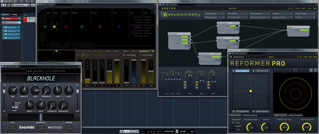
Task: Click SAVE in Reformer Pro header
Action: point(310,57)
